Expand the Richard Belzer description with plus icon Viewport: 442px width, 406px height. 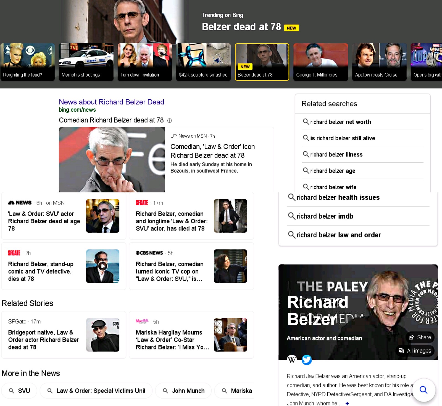point(347,404)
